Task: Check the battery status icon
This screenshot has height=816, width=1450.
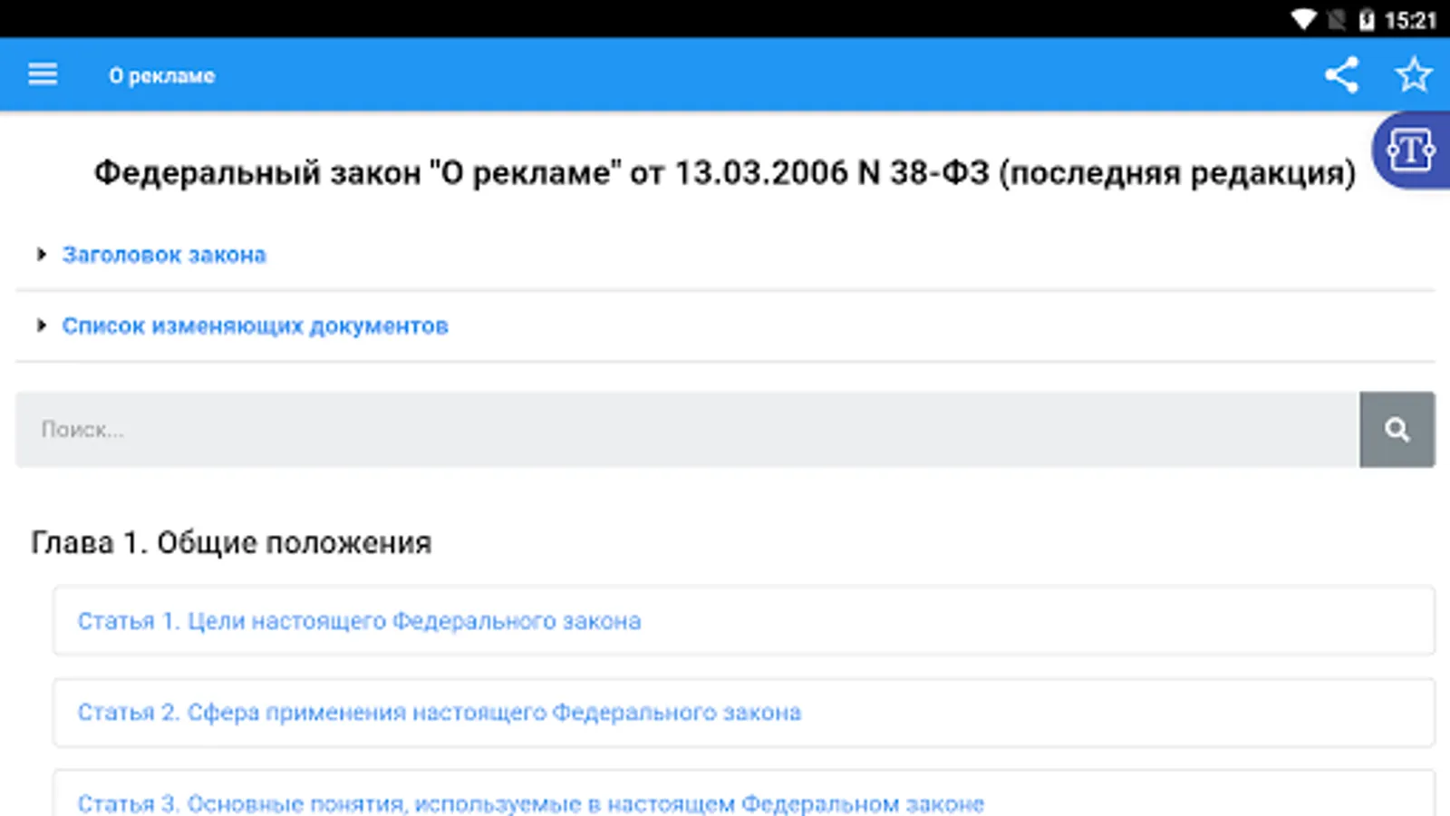Action: [x=1367, y=19]
